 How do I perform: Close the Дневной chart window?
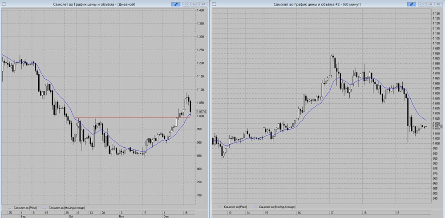coord(202,4)
